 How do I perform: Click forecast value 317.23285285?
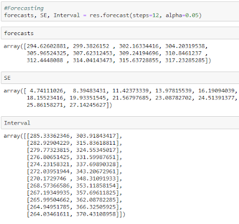pos(185,60)
